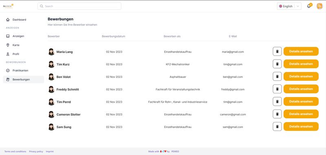View details for Ben Volot

(301, 76)
